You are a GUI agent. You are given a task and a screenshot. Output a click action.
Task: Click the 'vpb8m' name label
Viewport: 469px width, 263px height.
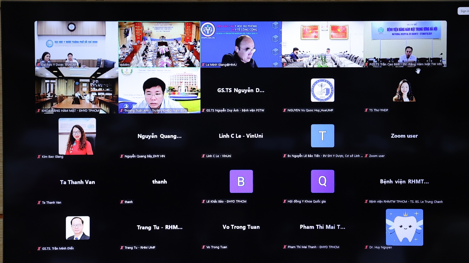pos(125,65)
